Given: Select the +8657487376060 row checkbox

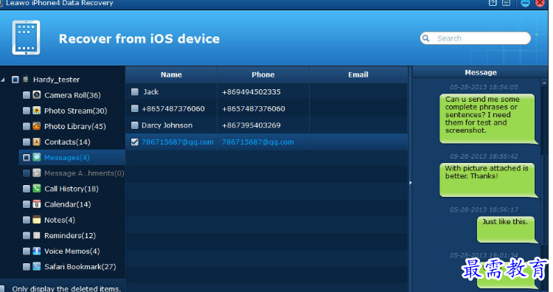Looking at the screenshot, I should click(x=135, y=108).
